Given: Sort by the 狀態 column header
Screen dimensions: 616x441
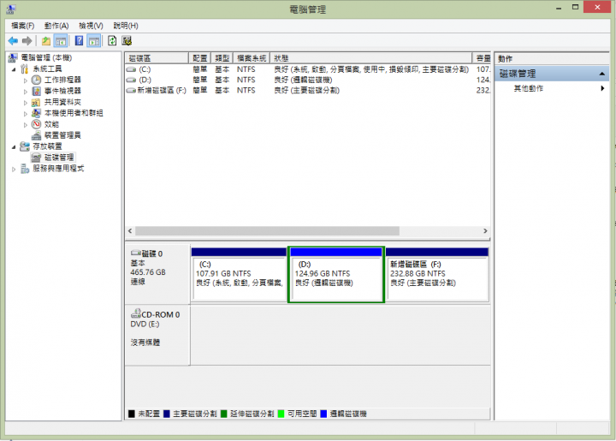Looking at the screenshot, I should pyautogui.click(x=370, y=58).
